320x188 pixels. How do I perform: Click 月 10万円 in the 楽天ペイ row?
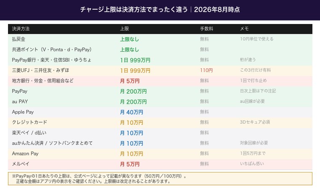point(131,133)
